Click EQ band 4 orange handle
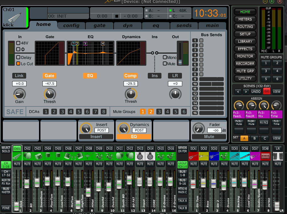The height and width of the screenshot is (214, 287). 103,44
